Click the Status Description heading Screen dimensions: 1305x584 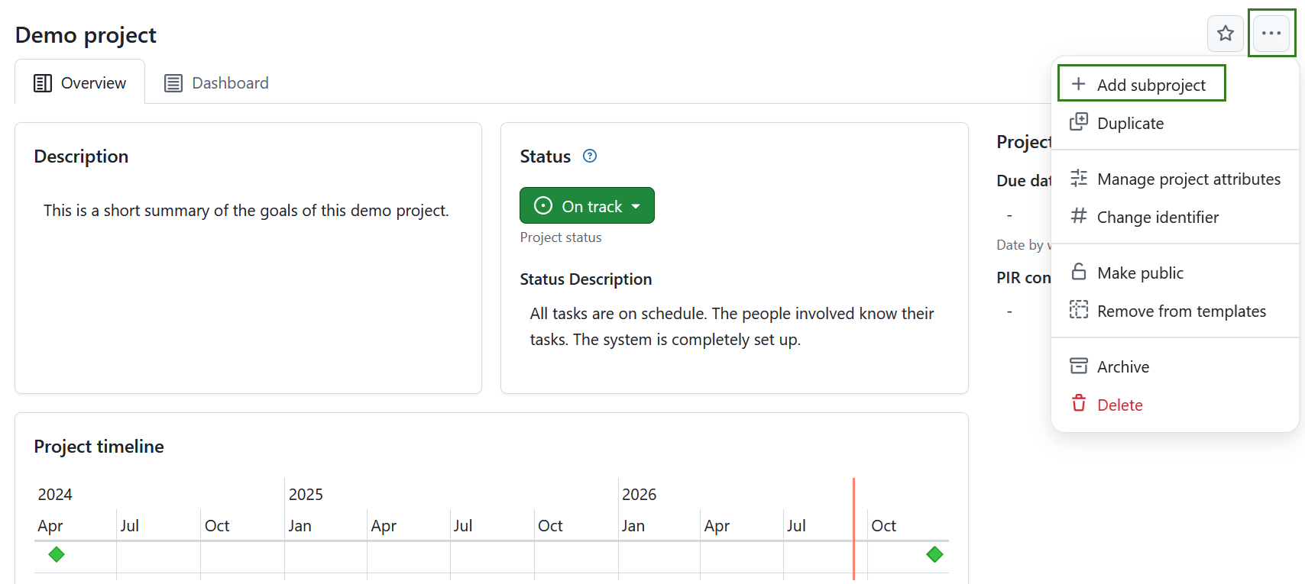(586, 279)
